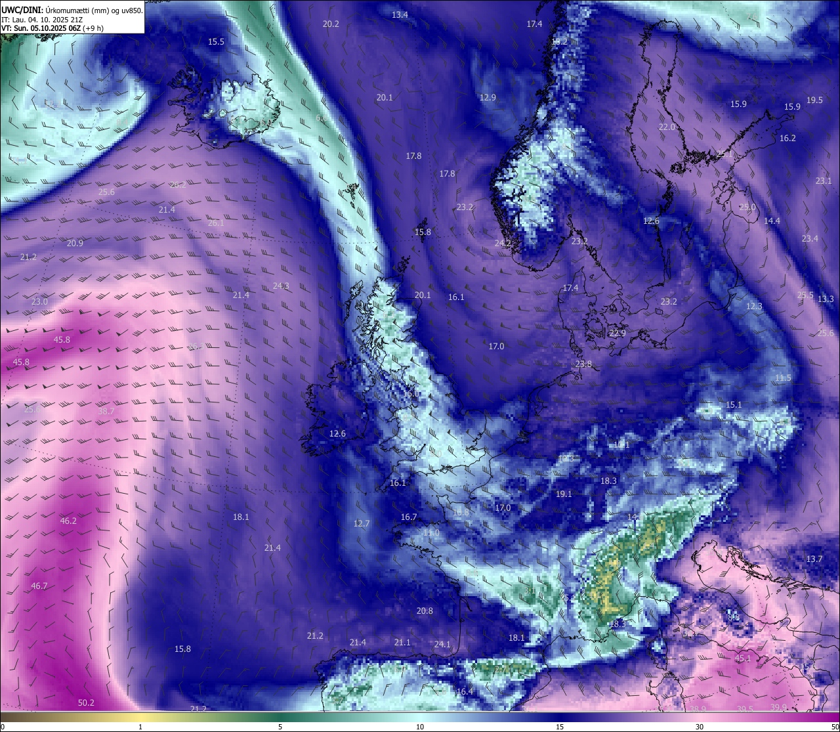This screenshot has width=840, height=732.
Task: Click the map value '50.2'
Action: [x=86, y=702]
